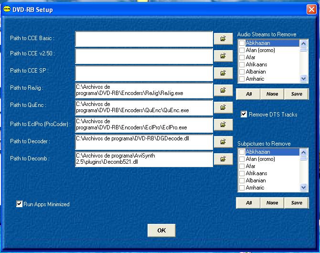Click the DGDecode.dll path field
The image size is (320, 253).
click(x=144, y=142)
